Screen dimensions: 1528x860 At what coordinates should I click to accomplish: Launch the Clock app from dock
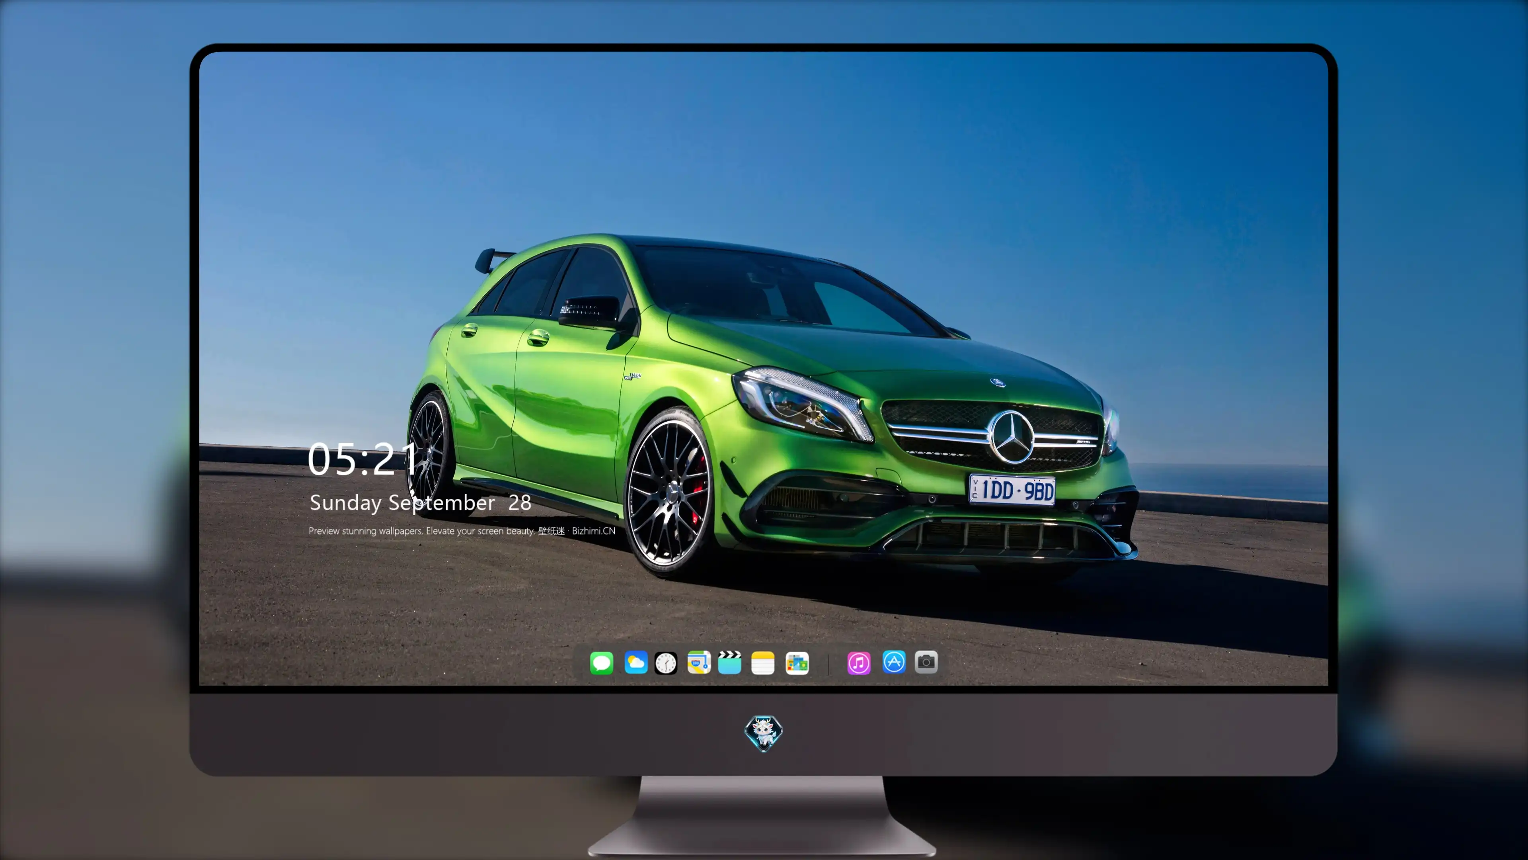click(666, 663)
